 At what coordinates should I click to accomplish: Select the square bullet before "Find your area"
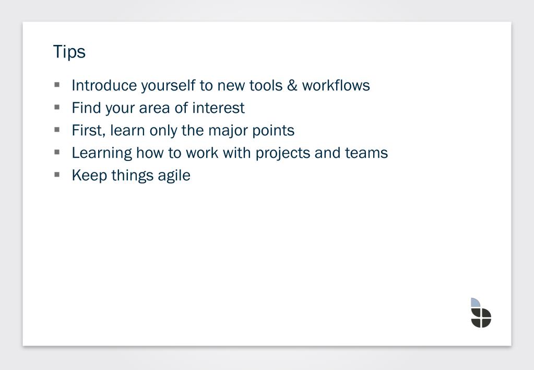pos(57,107)
